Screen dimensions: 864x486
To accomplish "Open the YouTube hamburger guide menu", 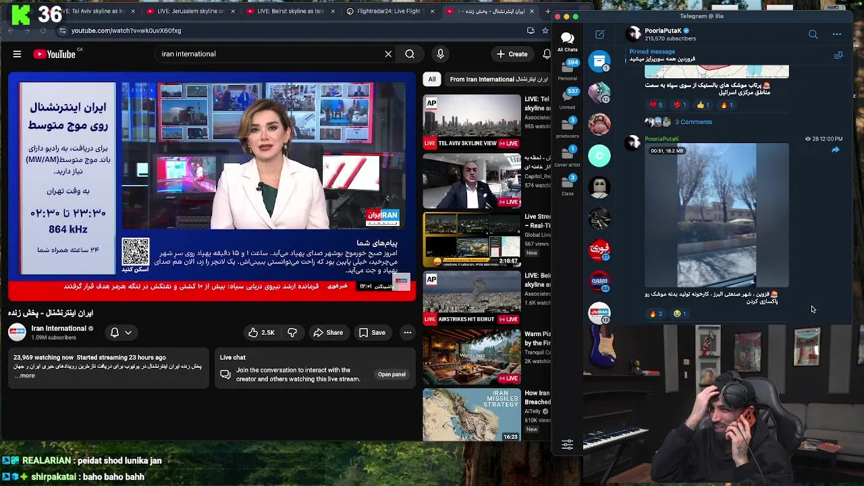I will (17, 54).
